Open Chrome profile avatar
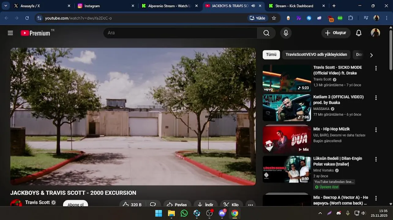The image size is (393, 220). [376, 18]
